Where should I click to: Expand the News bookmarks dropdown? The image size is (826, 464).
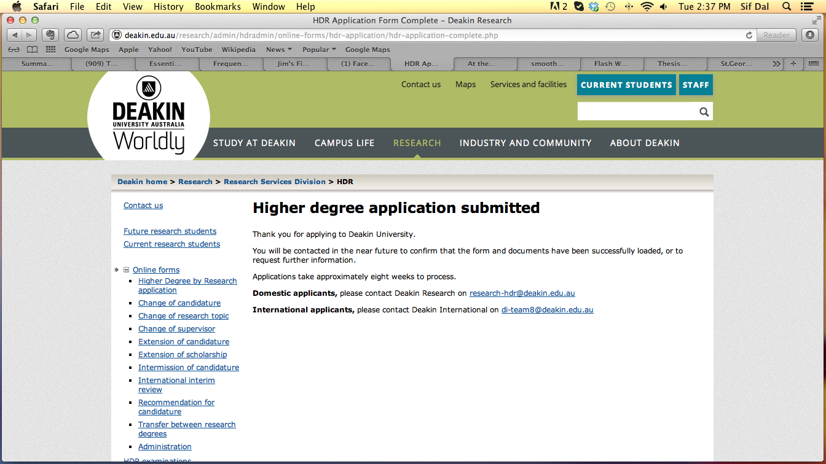click(x=279, y=50)
